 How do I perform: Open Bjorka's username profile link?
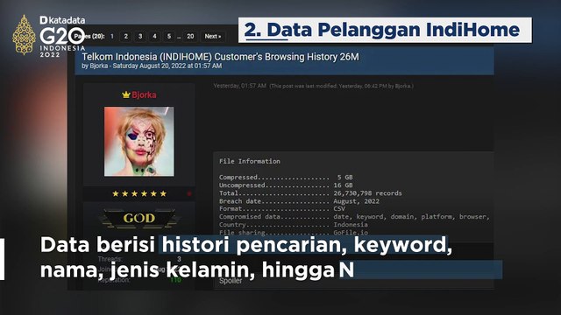tap(144, 94)
